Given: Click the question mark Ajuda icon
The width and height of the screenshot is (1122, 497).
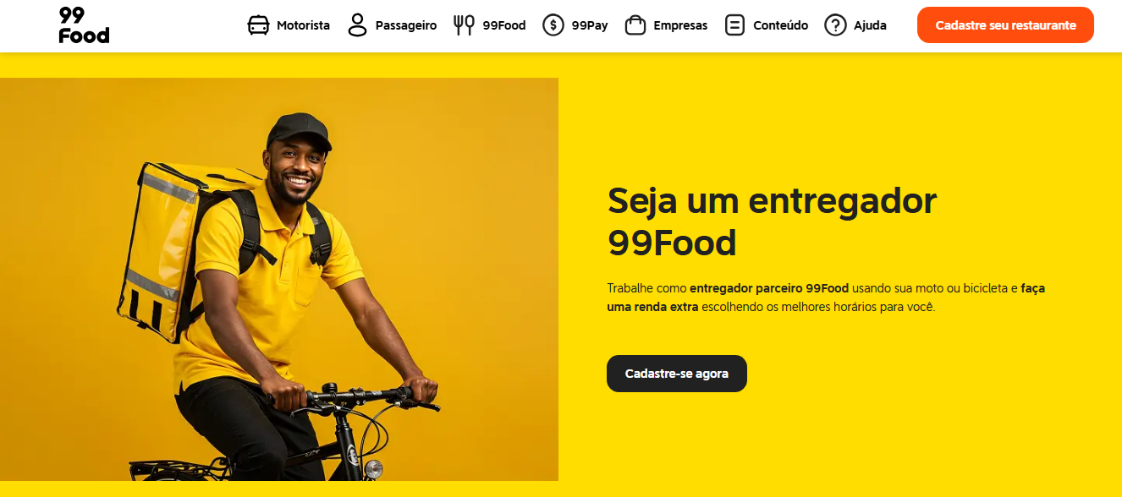Looking at the screenshot, I should click(835, 25).
